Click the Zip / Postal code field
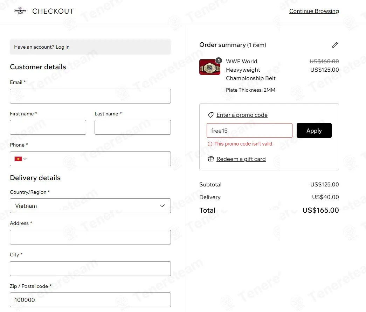The image size is (366, 312). tap(90, 300)
